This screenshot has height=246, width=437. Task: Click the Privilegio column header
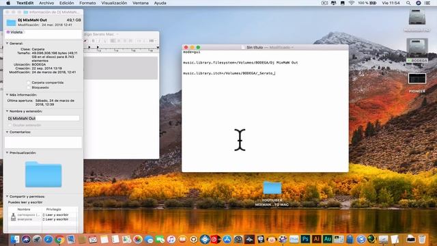pyautogui.click(x=53, y=210)
